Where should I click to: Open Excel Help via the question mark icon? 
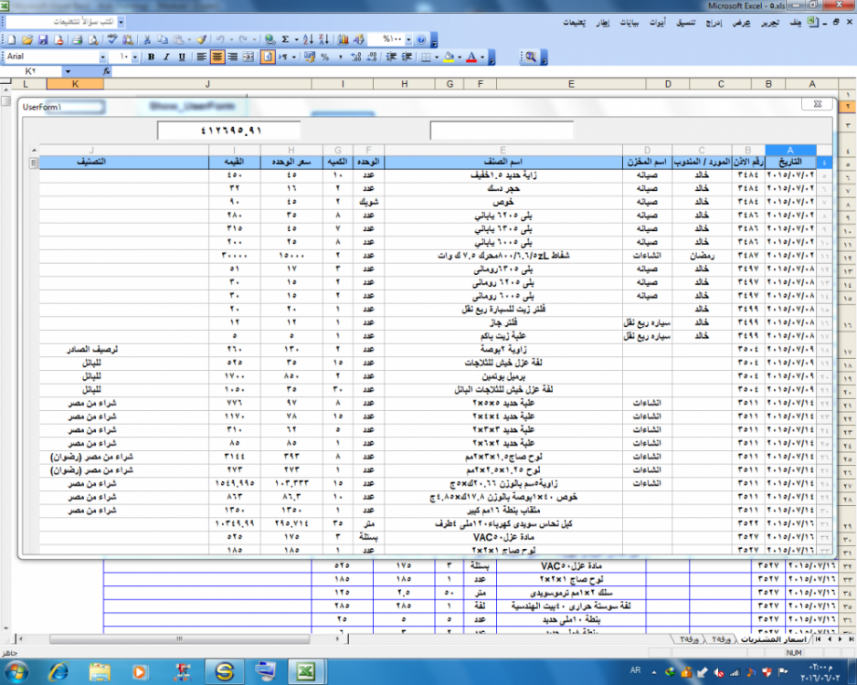421,40
